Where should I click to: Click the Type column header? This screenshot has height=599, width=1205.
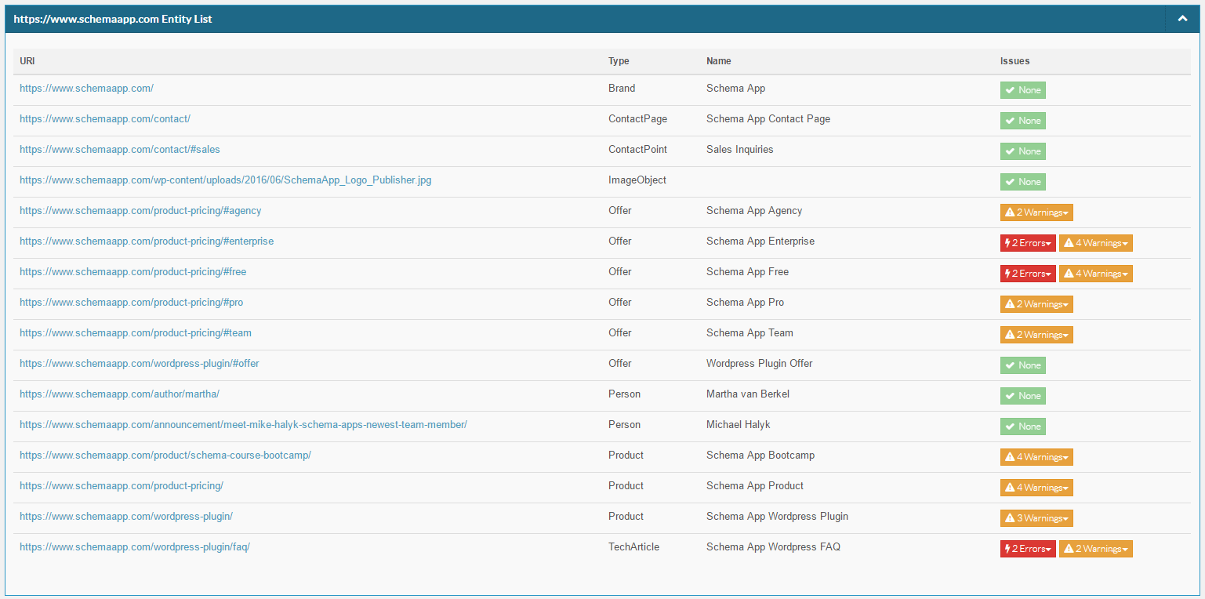619,61
